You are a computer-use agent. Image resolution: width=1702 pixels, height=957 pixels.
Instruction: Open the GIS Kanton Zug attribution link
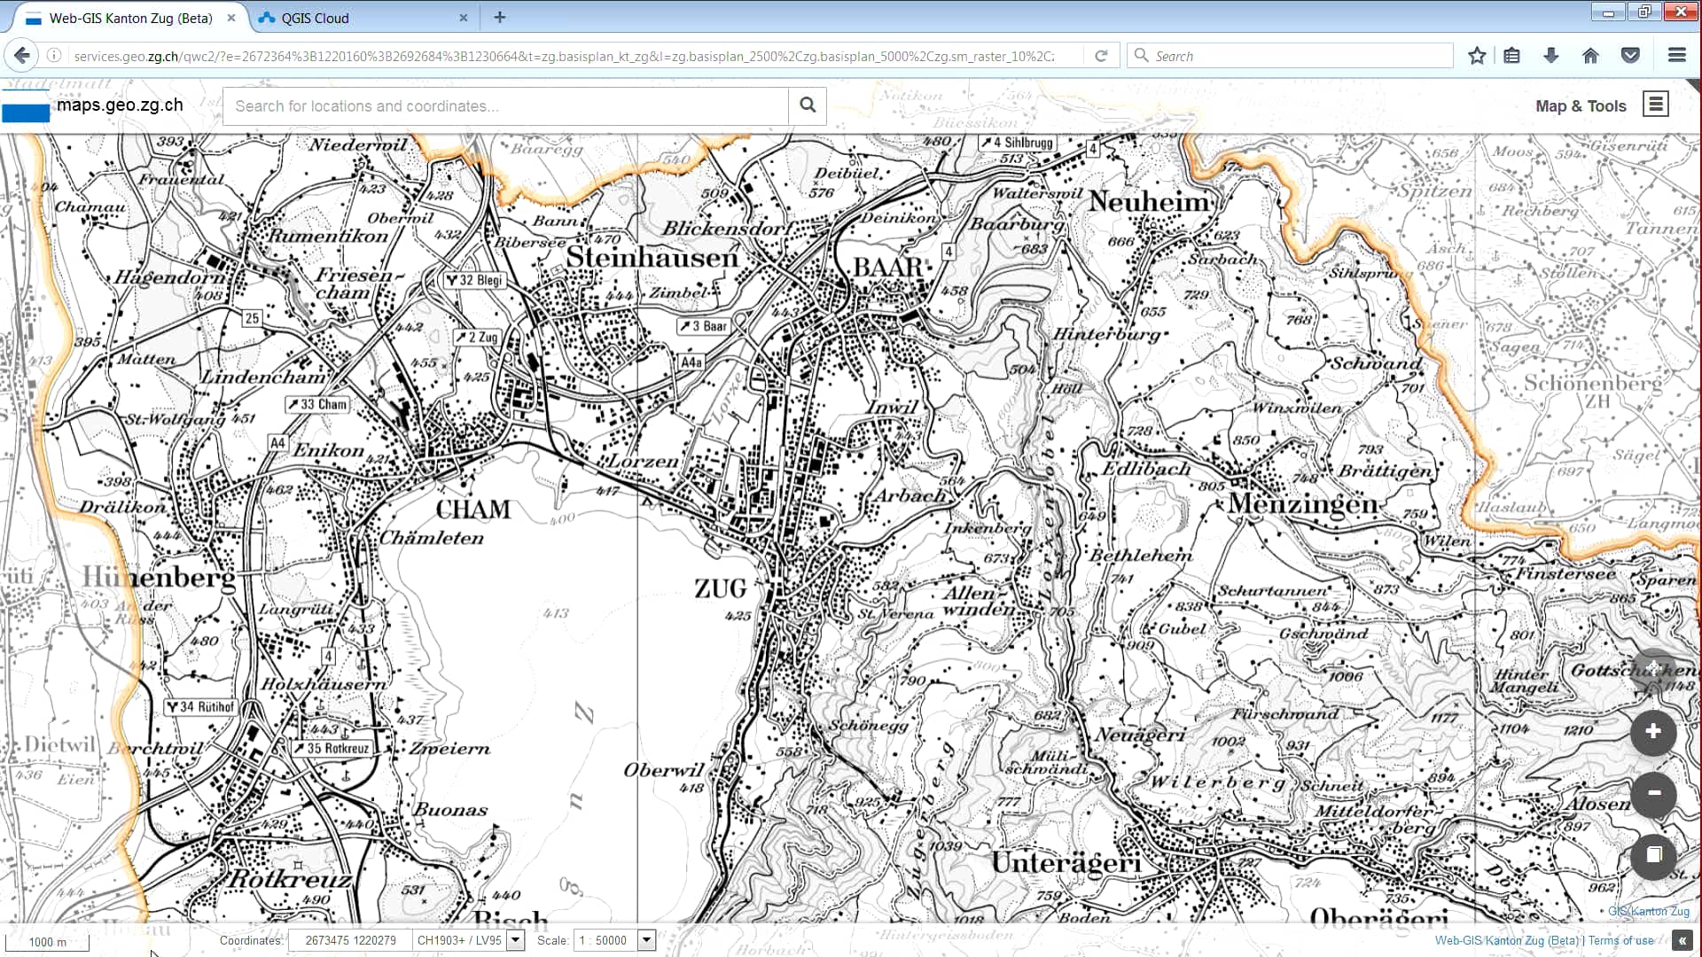[1649, 911]
